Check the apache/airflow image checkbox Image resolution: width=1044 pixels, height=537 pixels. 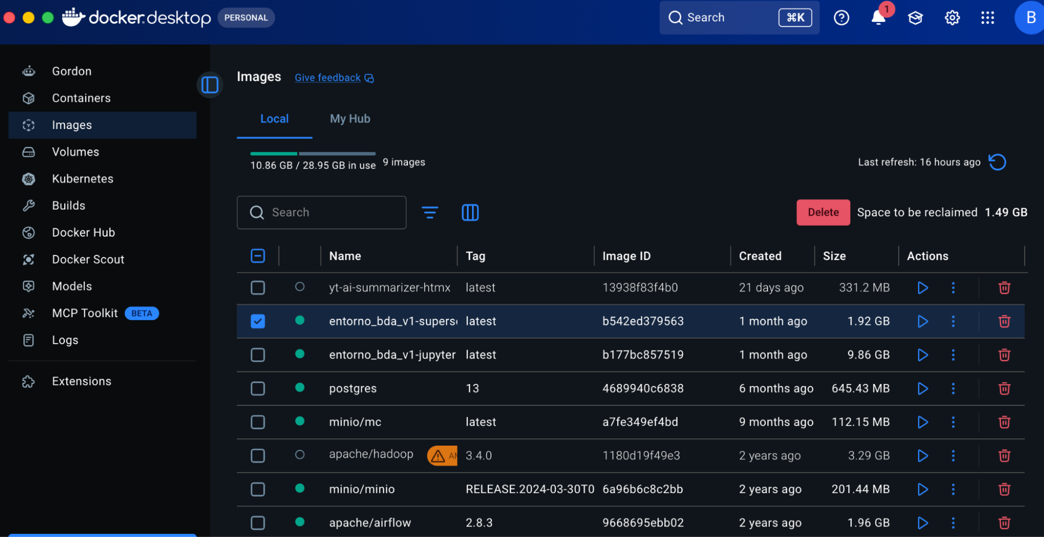[x=258, y=523]
